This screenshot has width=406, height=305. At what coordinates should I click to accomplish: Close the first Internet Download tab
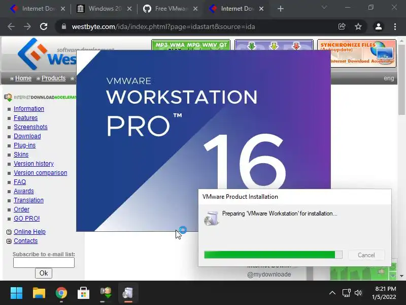(x=63, y=9)
